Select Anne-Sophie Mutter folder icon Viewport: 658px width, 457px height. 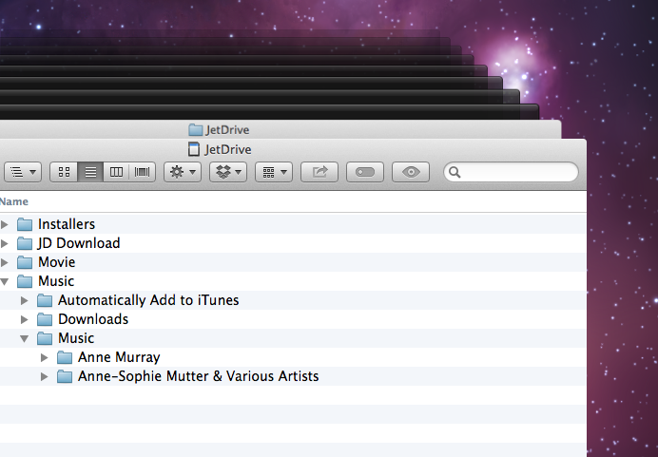click(65, 376)
